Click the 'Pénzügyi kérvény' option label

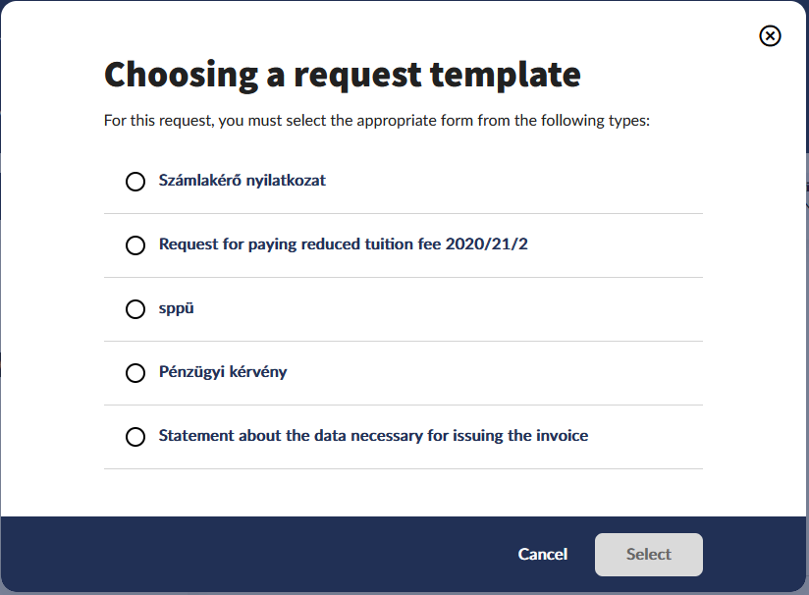[x=223, y=372]
